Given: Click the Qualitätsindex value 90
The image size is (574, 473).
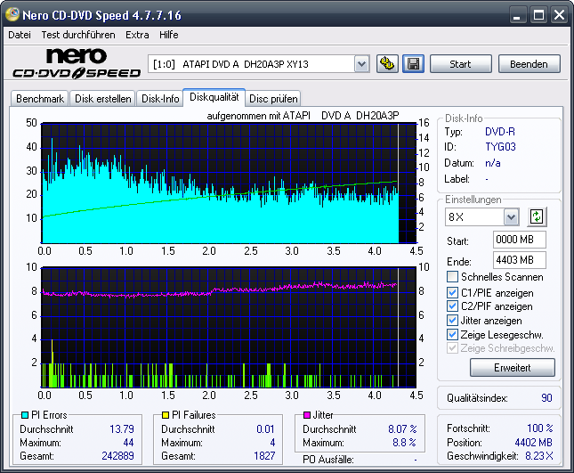Looking at the screenshot, I should 546,398.
